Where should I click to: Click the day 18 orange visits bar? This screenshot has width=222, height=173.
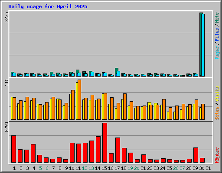125,106
